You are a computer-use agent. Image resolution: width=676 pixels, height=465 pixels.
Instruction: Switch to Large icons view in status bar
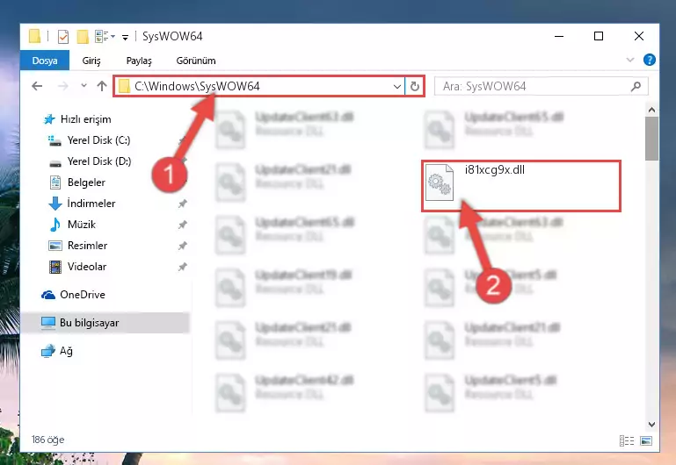pos(646,440)
